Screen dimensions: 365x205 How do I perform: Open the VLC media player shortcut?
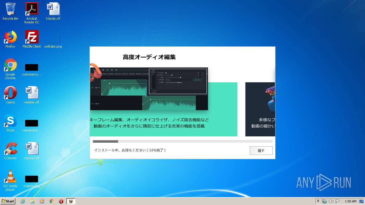pos(10,181)
